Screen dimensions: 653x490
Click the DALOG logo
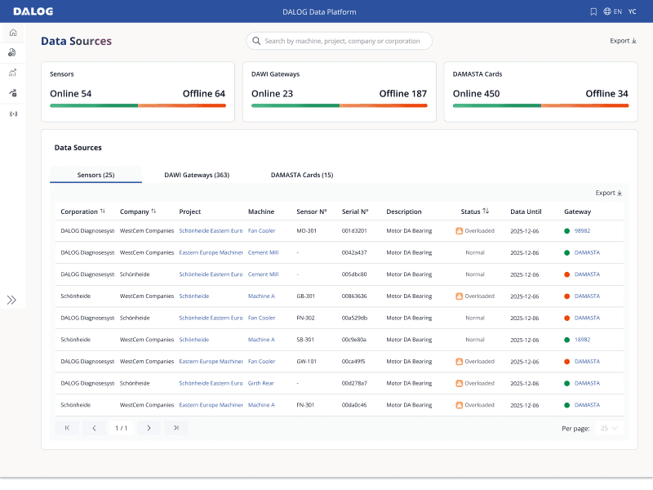click(x=33, y=11)
